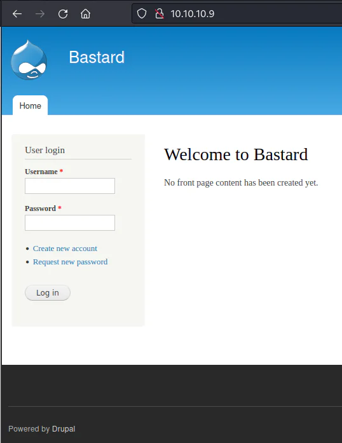The image size is (342, 443).
Task: Select the Welcome to Bastard heading
Action: (236, 154)
